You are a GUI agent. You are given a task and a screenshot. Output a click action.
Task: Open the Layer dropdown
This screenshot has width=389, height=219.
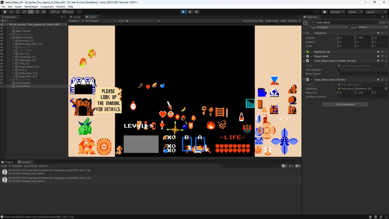coord(373,27)
